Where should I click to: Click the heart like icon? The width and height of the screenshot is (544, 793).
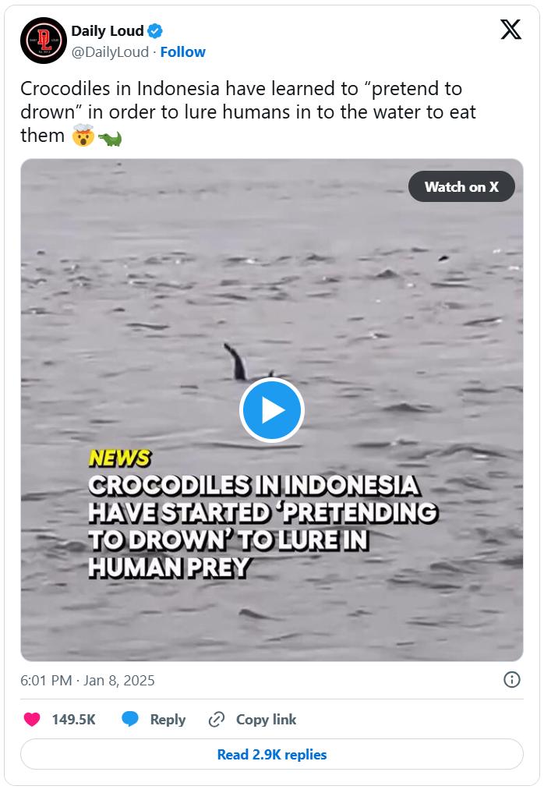[32, 719]
